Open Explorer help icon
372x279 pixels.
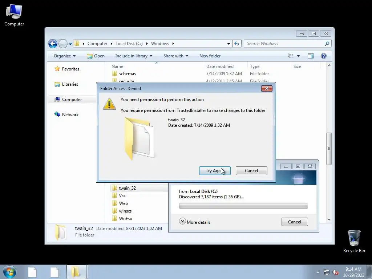(x=323, y=56)
